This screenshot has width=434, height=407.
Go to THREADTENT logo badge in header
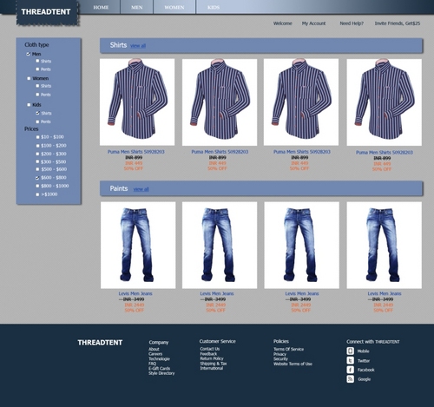47,12
